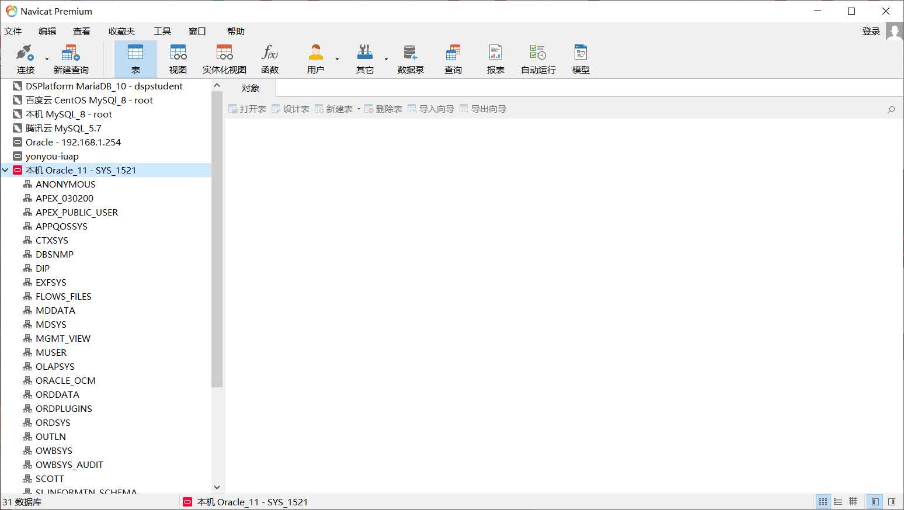Toggle the right information pane visibility
The width and height of the screenshot is (904, 510).
coord(892,502)
